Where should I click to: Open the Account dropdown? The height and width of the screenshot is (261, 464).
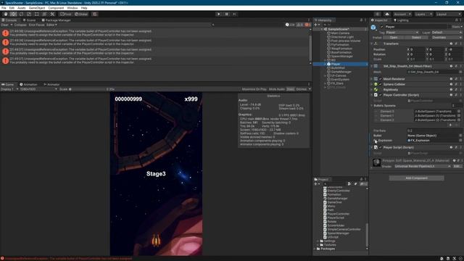[x=402, y=14]
